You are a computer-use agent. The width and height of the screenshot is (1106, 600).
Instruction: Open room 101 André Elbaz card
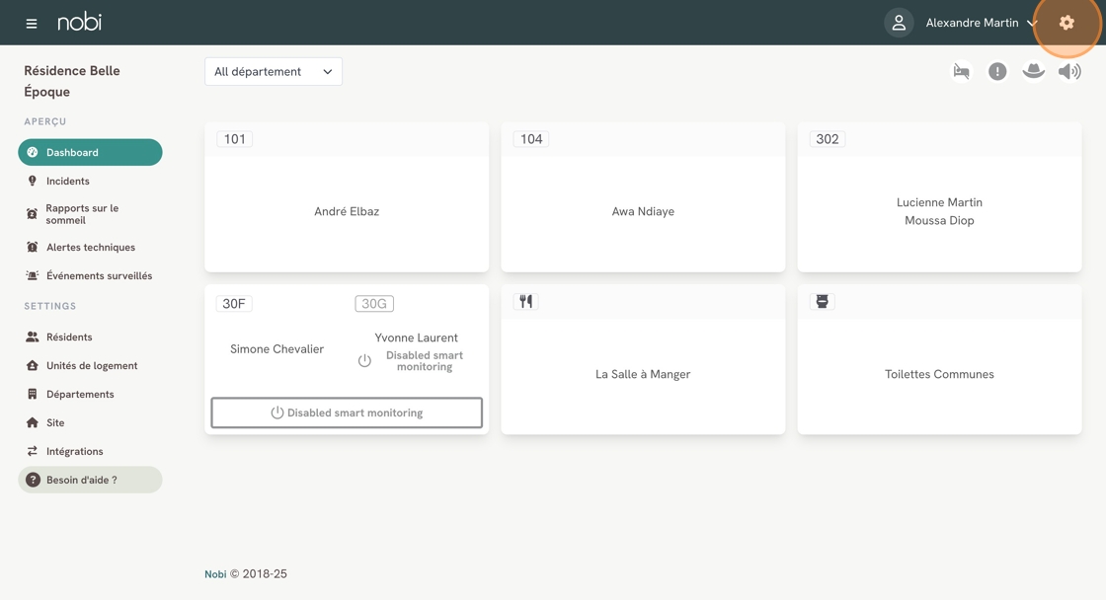[347, 211]
